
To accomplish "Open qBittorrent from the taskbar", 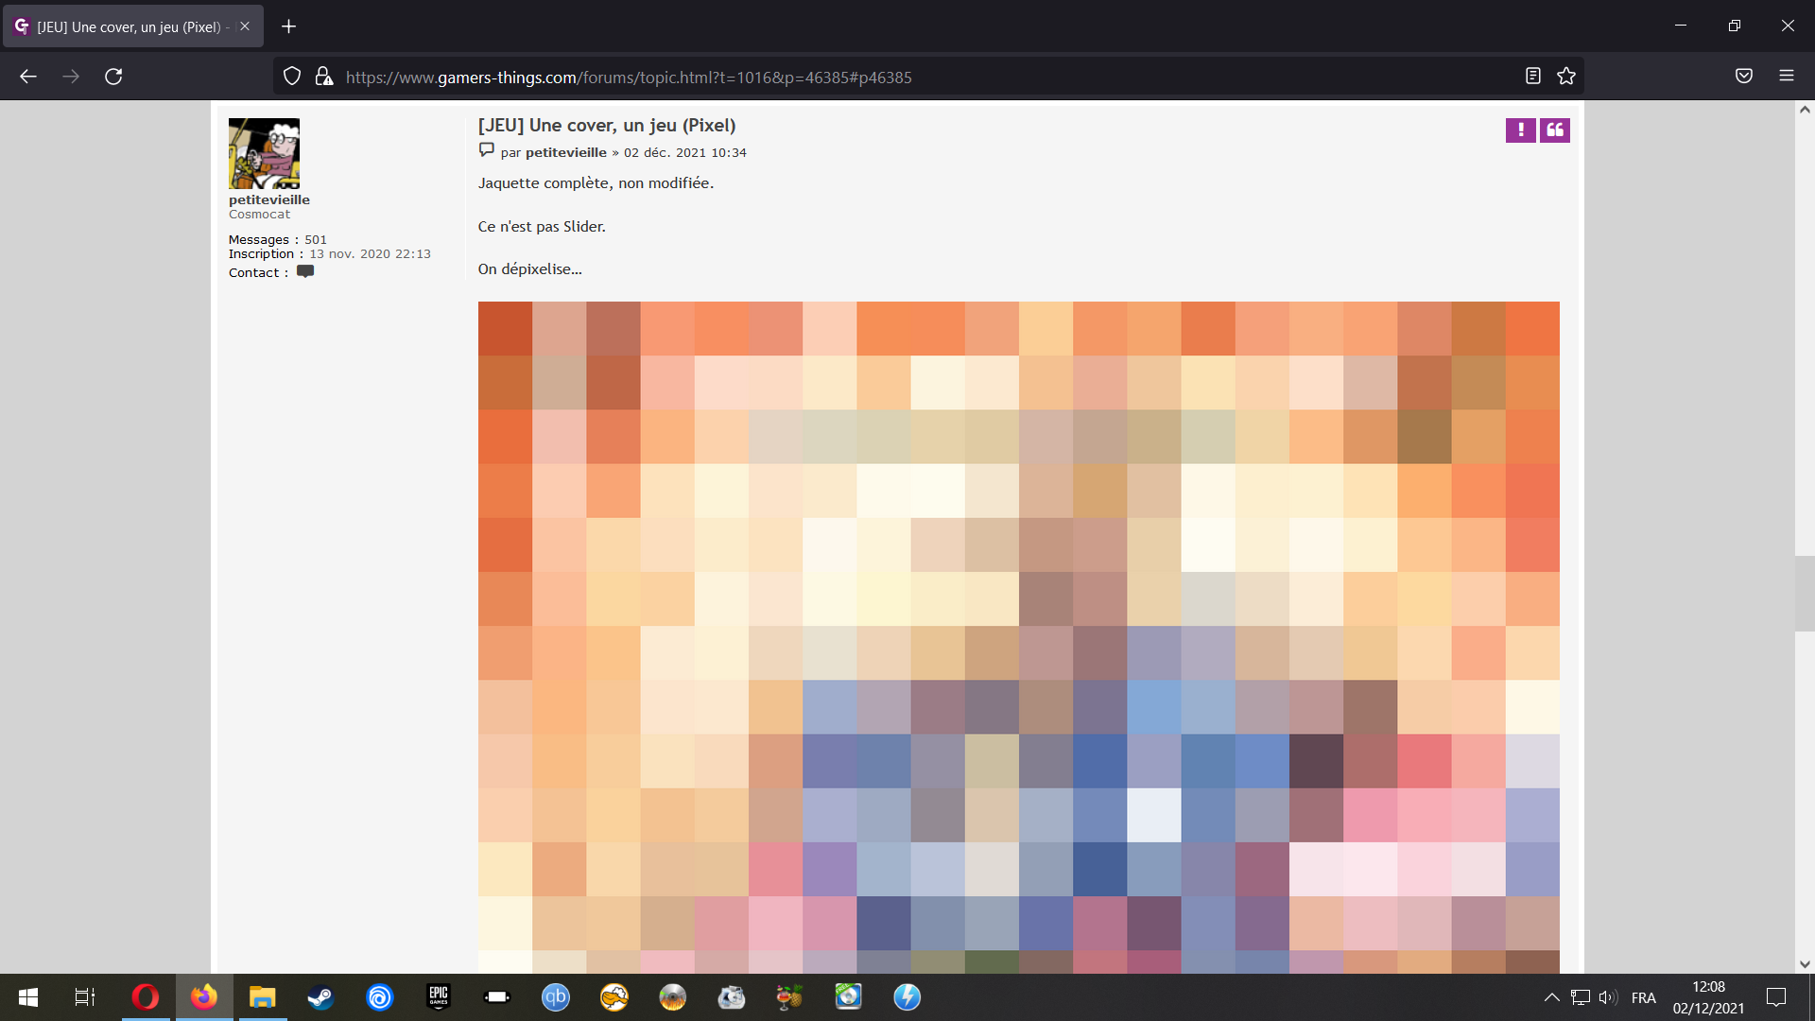I will [556, 997].
